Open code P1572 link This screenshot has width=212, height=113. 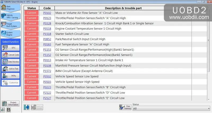[47, 71]
